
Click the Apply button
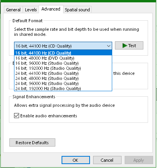[139, 160]
